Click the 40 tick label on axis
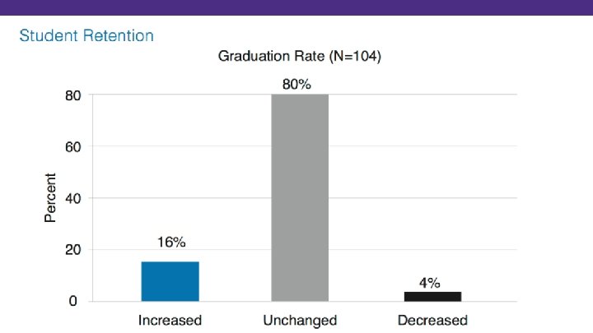 click(x=73, y=199)
